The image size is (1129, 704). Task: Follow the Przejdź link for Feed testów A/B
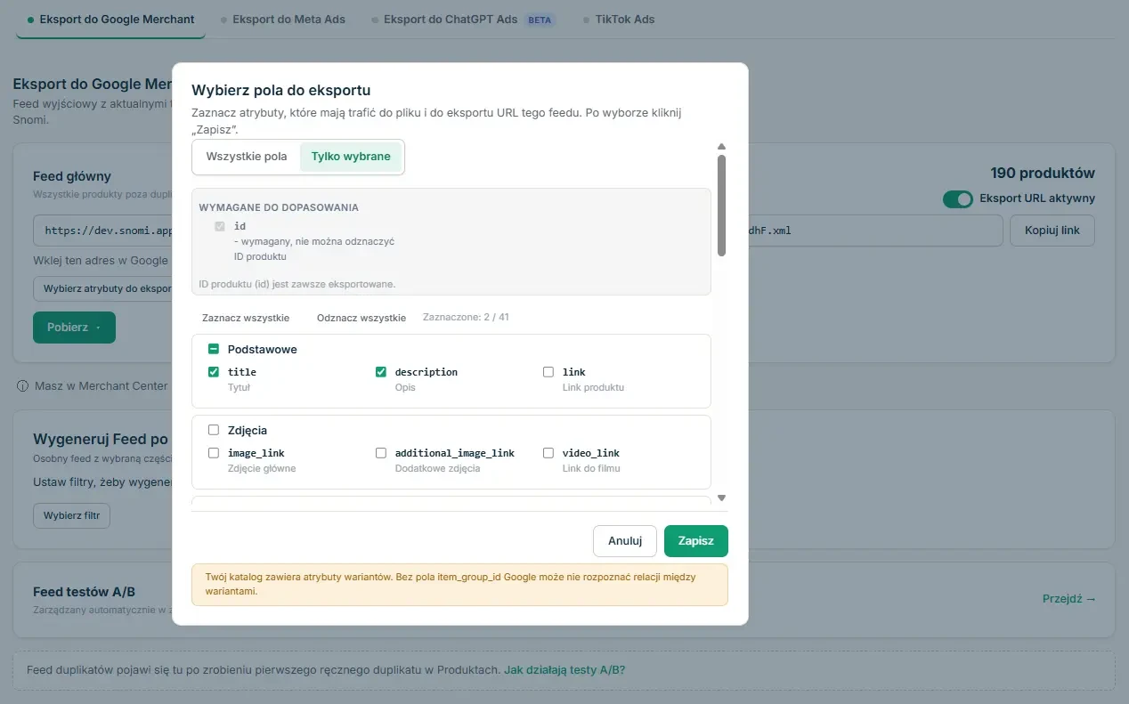(1069, 599)
